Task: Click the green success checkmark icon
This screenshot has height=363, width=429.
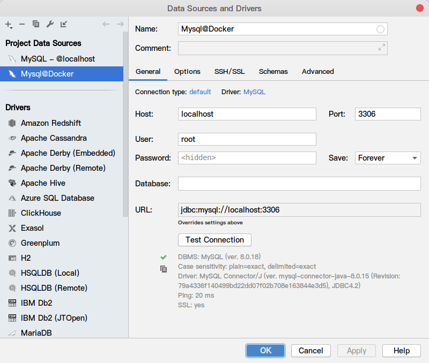Action: pyautogui.click(x=164, y=257)
